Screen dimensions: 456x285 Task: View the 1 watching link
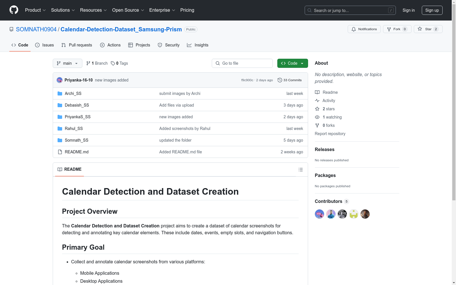[x=328, y=117]
